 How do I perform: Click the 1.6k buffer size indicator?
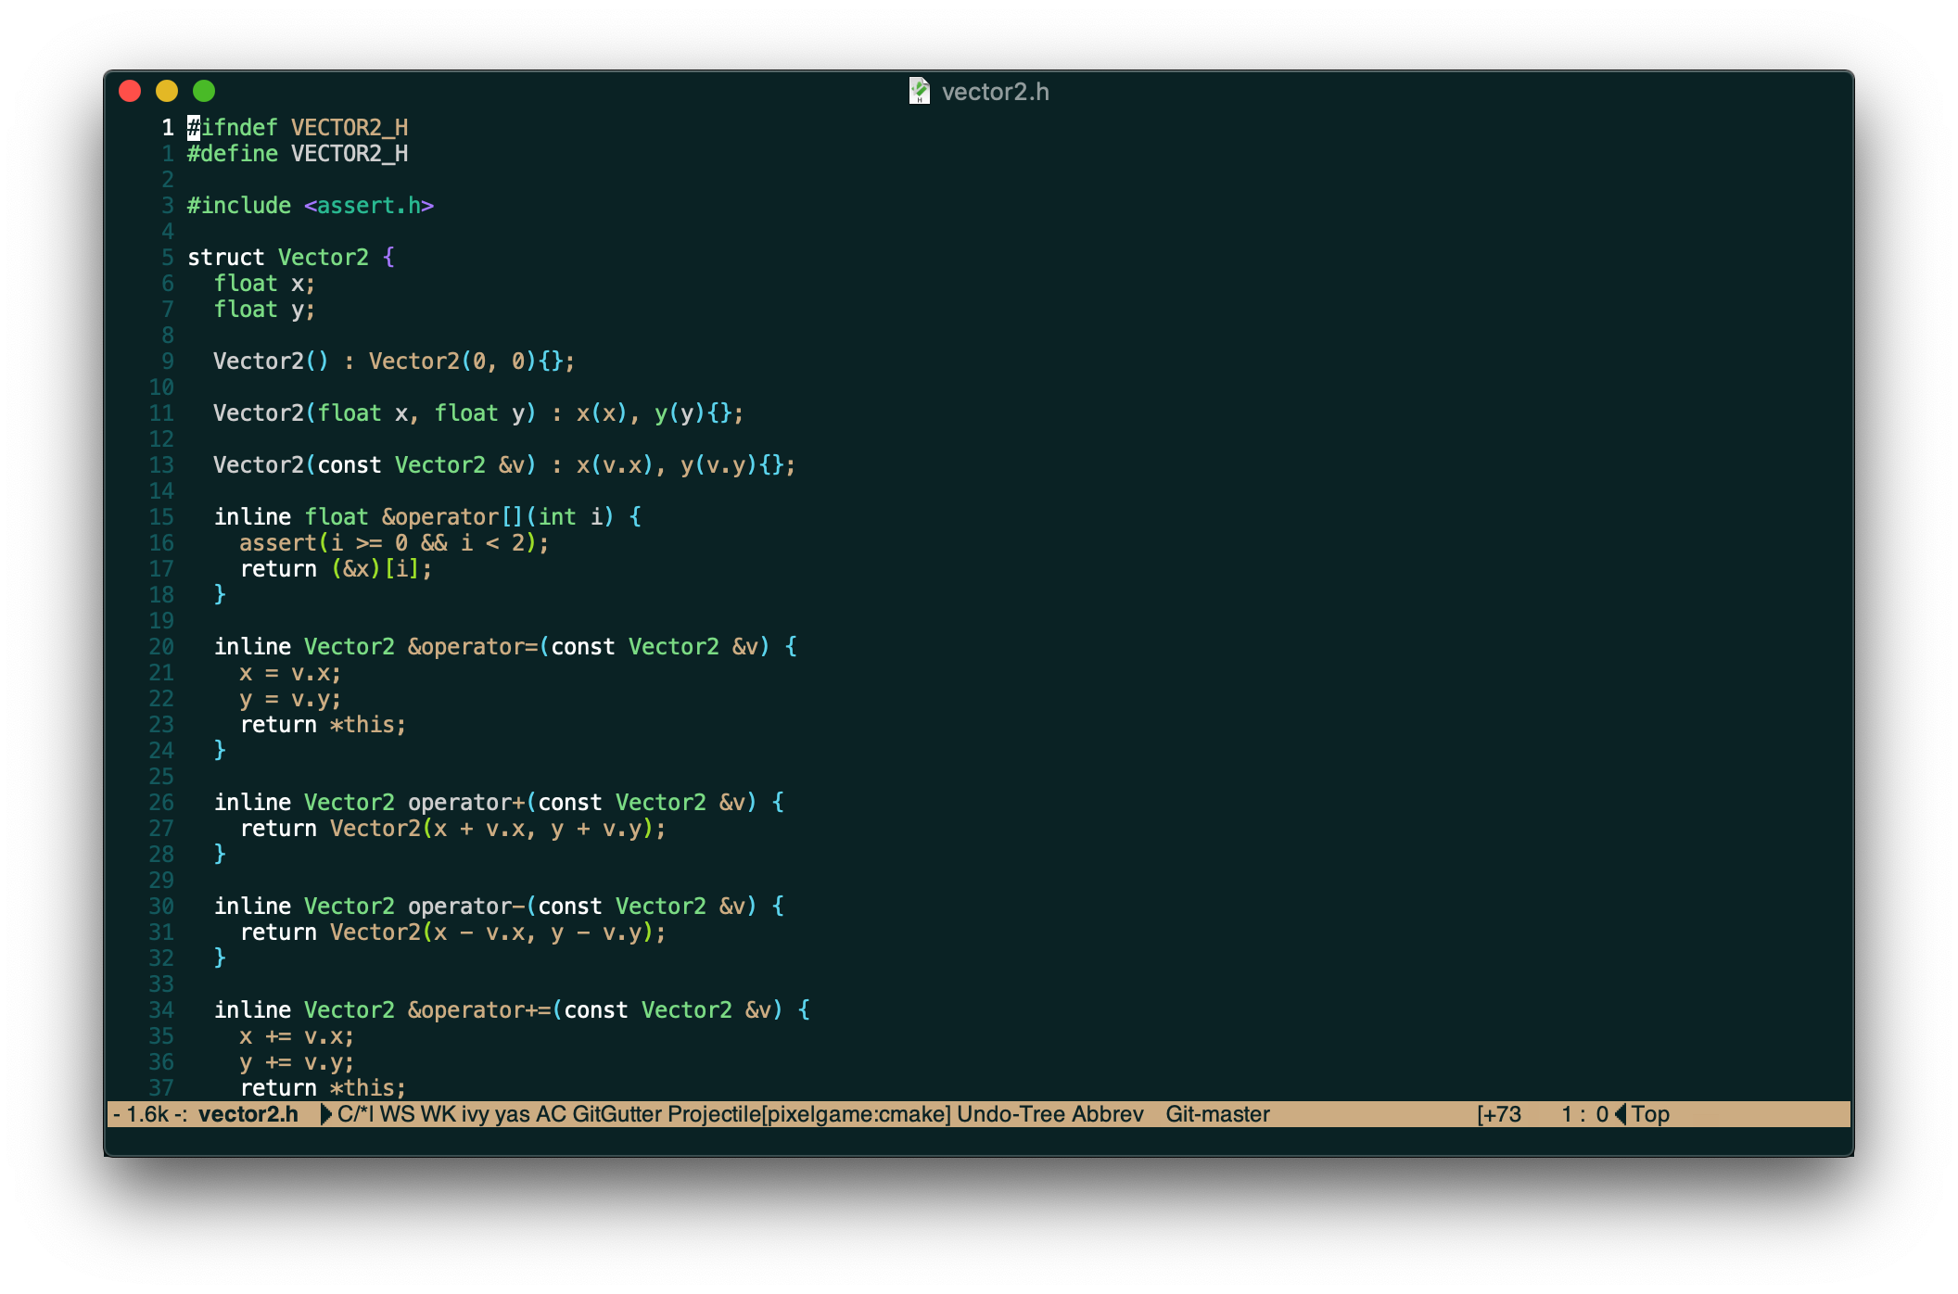click(147, 1114)
